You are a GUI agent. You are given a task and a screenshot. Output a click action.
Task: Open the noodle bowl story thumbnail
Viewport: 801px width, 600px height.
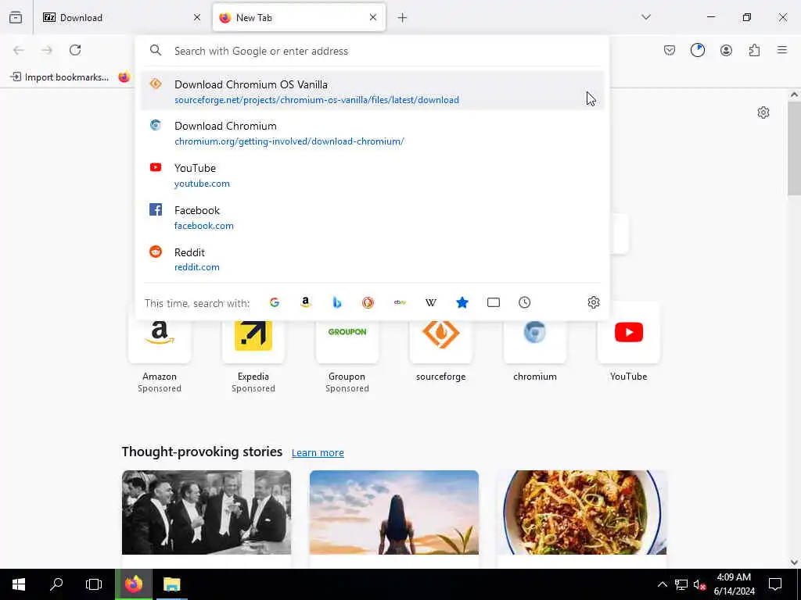point(582,512)
